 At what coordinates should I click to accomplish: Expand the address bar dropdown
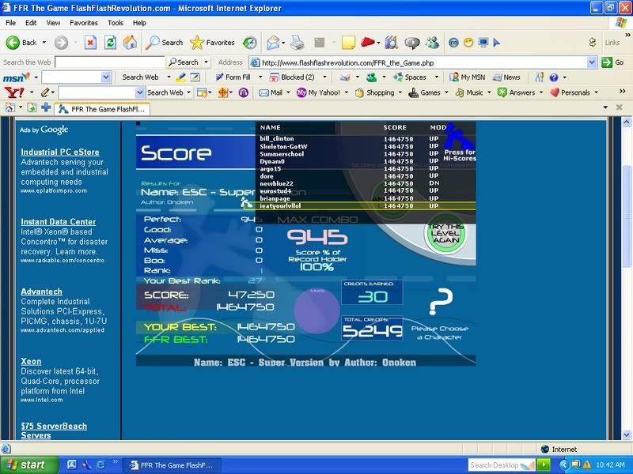coord(592,62)
